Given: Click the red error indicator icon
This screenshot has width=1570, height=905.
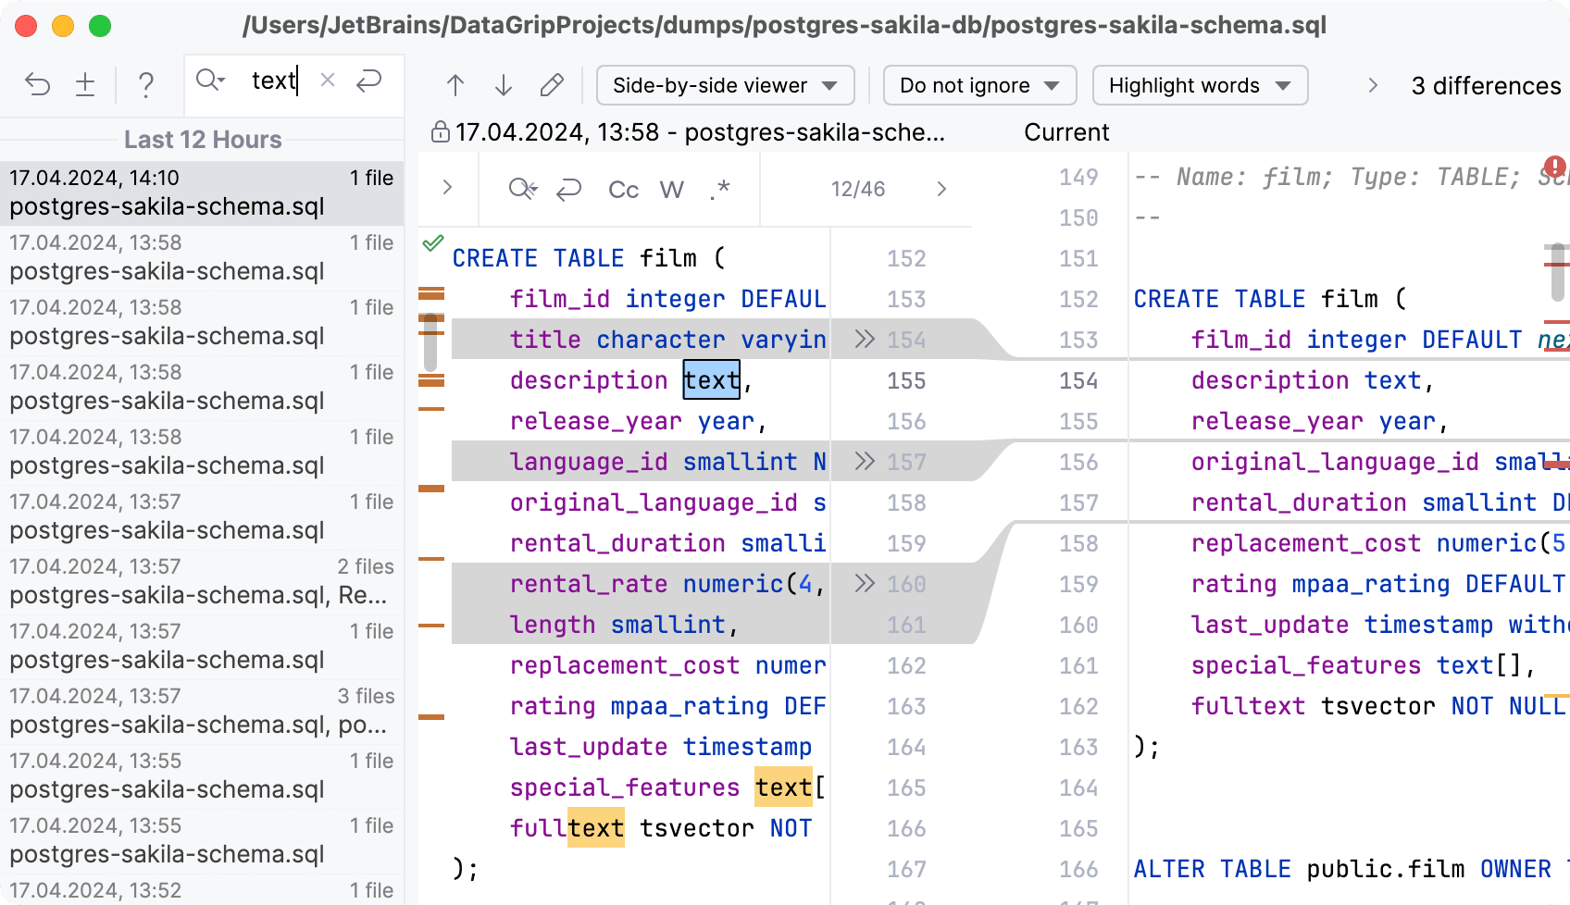Looking at the screenshot, I should click(1555, 167).
